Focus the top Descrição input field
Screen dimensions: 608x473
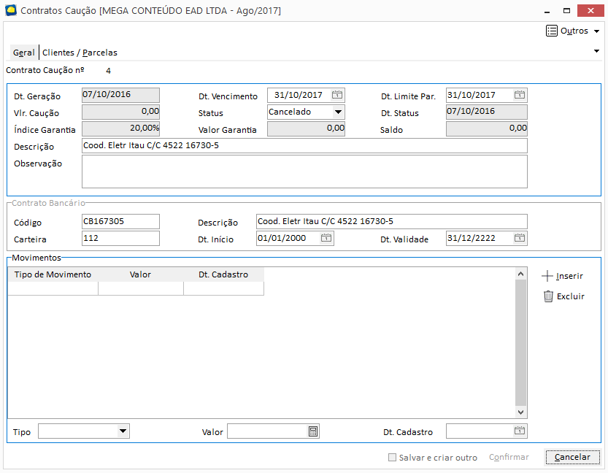[x=304, y=146]
